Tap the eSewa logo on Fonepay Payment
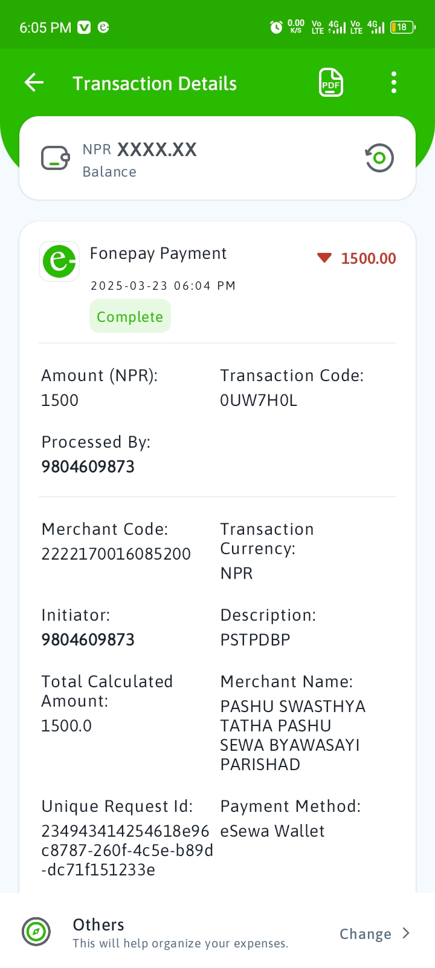The height and width of the screenshot is (968, 435). coord(59,261)
